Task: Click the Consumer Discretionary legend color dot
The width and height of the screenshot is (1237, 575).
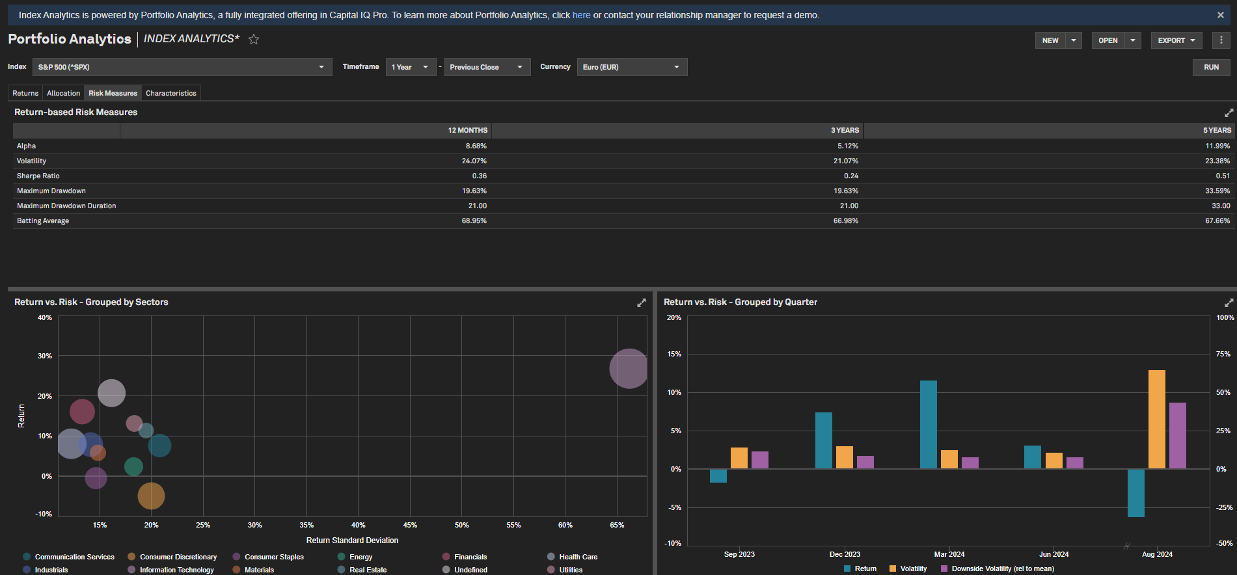Action: [x=131, y=557]
